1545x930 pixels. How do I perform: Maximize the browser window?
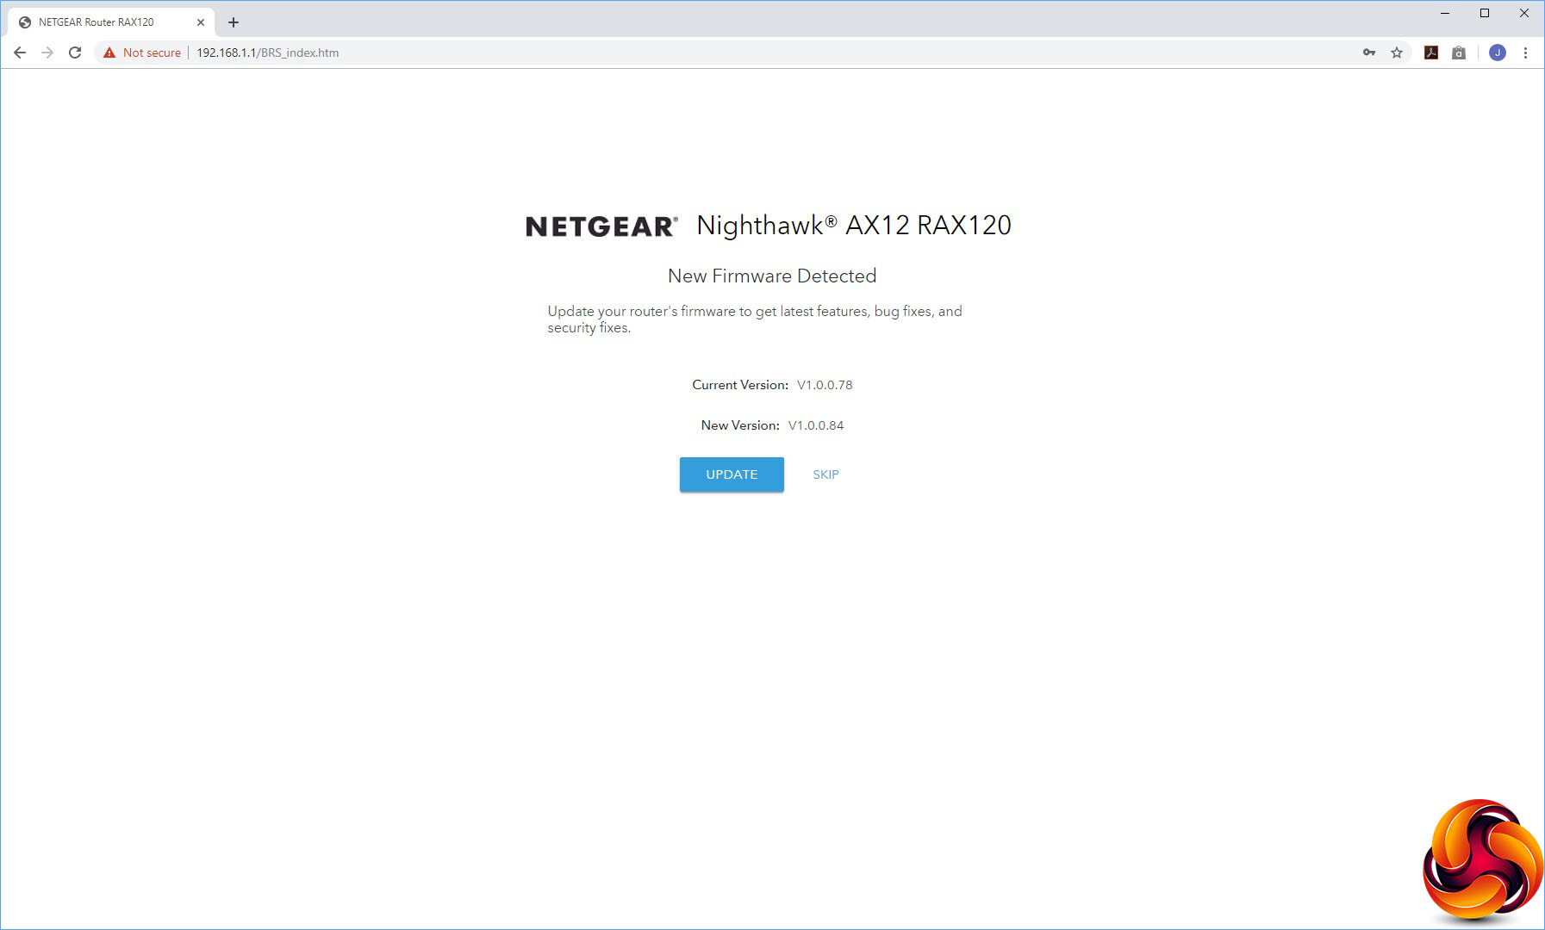pos(1485,13)
